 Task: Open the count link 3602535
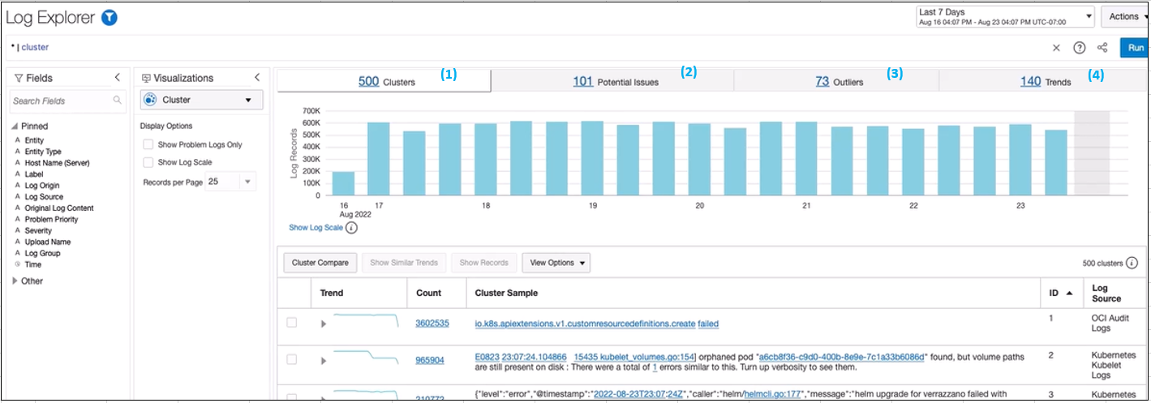tap(432, 324)
